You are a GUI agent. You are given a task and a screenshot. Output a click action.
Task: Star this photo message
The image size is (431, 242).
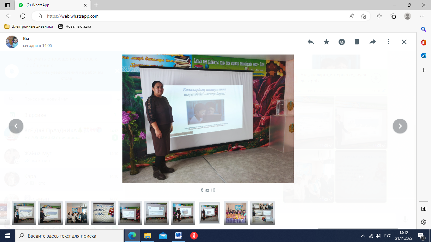(x=326, y=42)
